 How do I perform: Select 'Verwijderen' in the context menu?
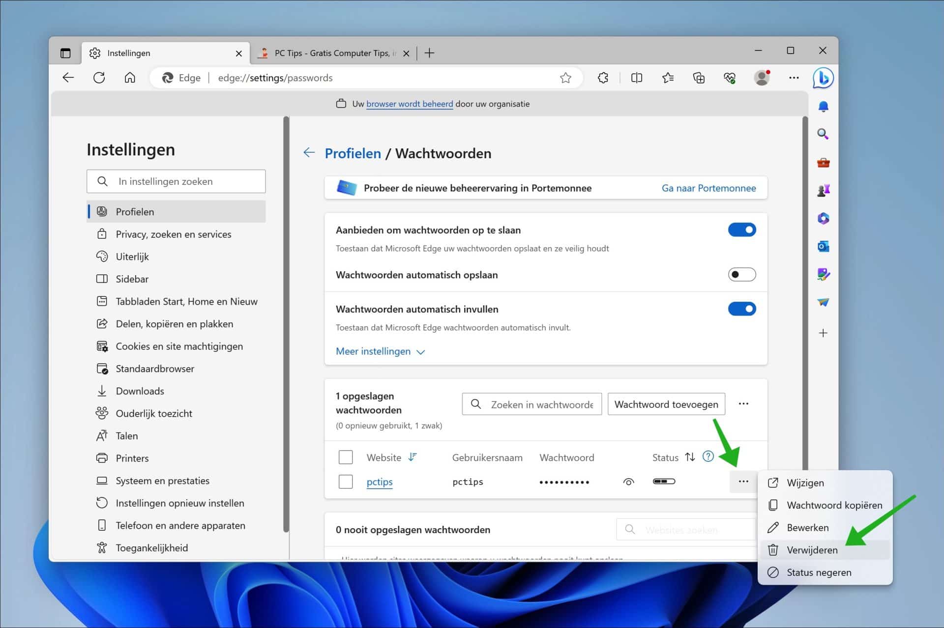812,550
